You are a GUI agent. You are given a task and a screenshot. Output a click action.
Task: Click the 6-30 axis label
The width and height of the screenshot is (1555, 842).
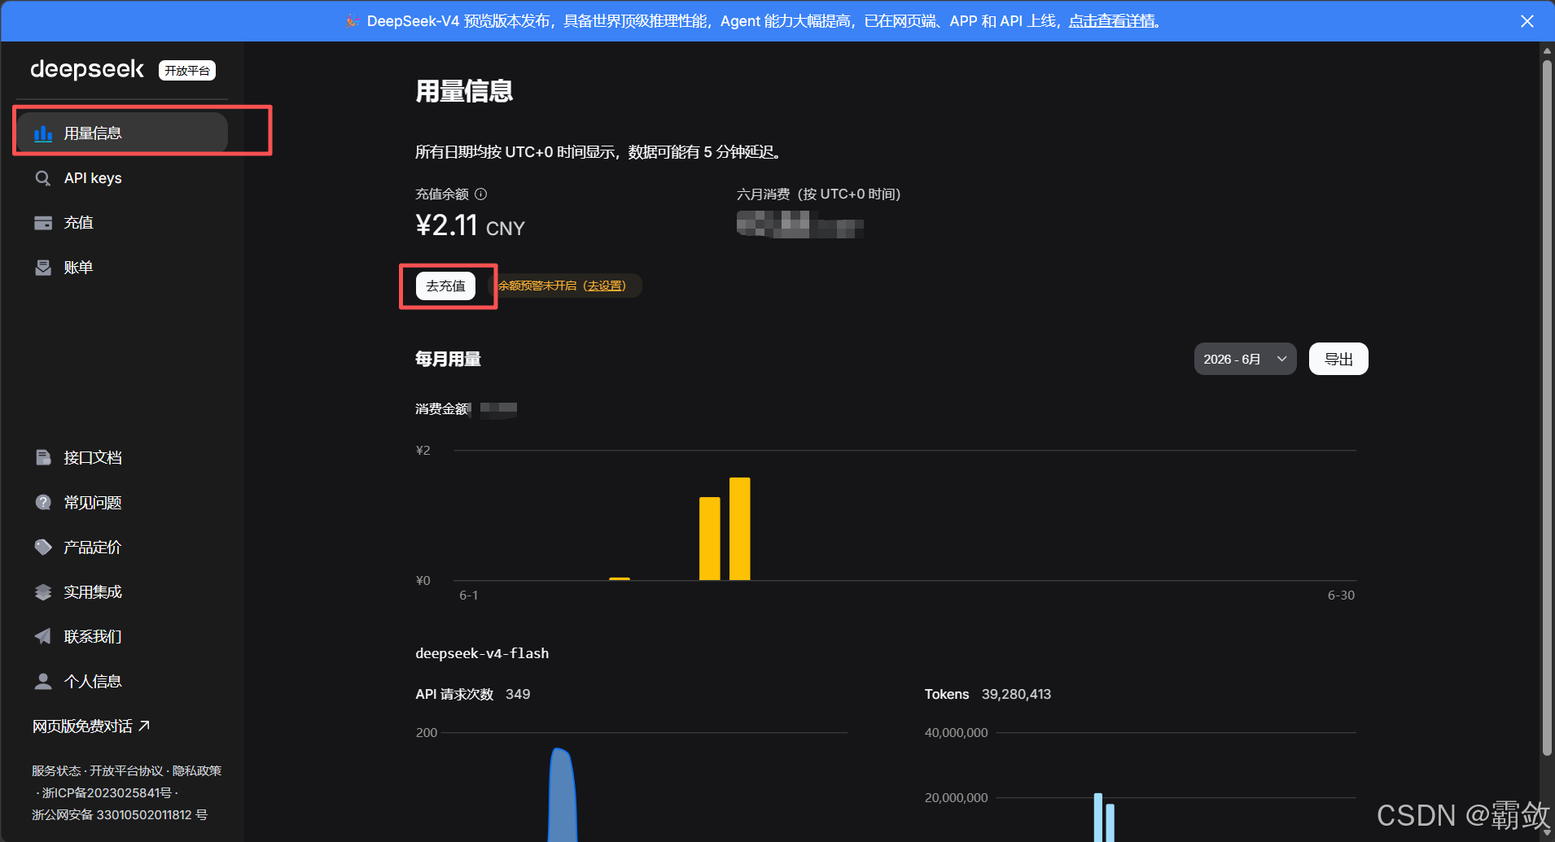pos(1341,596)
